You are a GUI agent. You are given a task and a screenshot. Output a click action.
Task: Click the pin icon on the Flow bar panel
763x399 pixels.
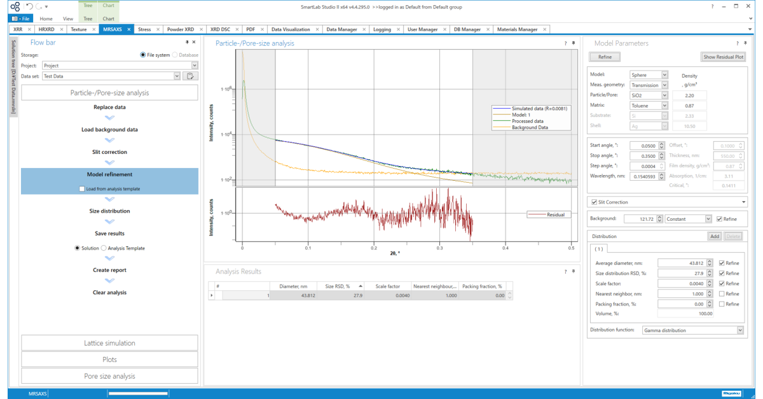[x=186, y=42]
